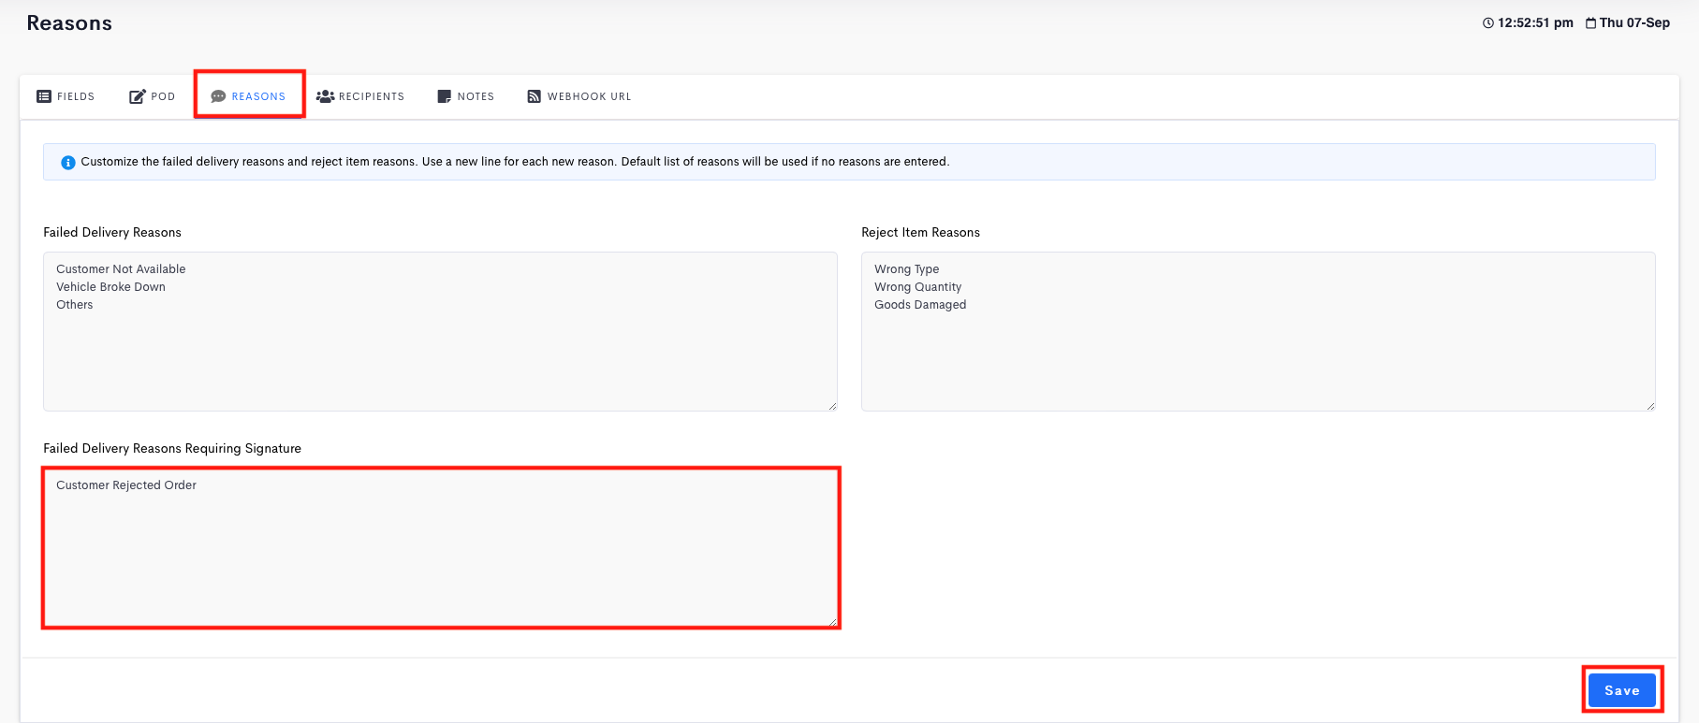Click inside the Failed Delivery Reasons textarea

(x=440, y=331)
